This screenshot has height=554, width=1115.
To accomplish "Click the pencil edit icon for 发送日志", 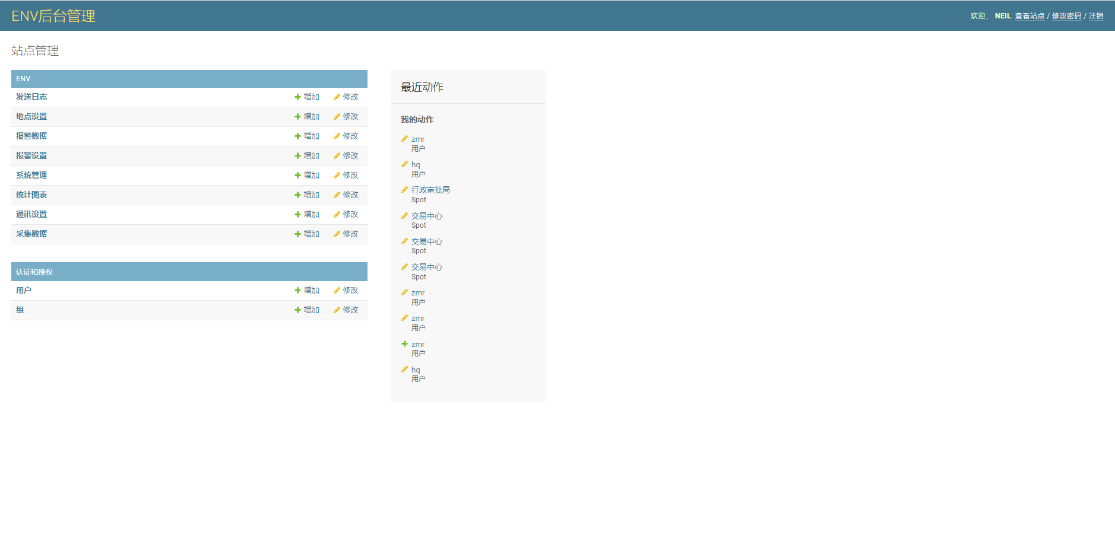I will coord(337,97).
